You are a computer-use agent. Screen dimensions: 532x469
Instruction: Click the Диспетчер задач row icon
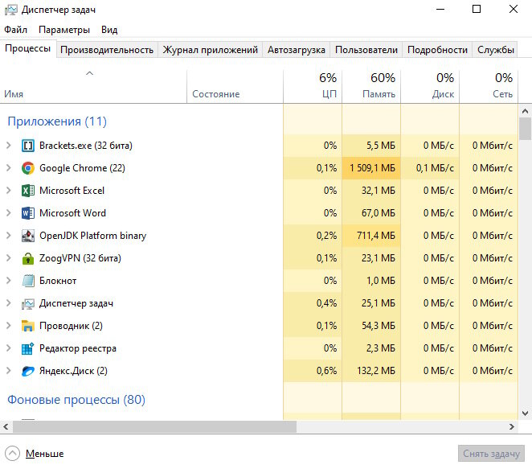tap(28, 303)
